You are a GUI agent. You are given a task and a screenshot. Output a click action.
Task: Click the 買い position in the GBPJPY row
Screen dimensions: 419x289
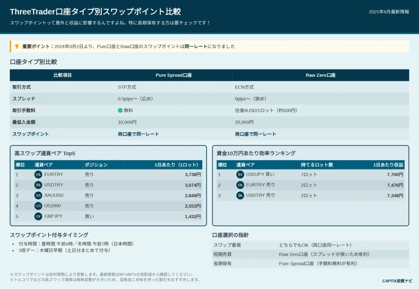[89, 216]
